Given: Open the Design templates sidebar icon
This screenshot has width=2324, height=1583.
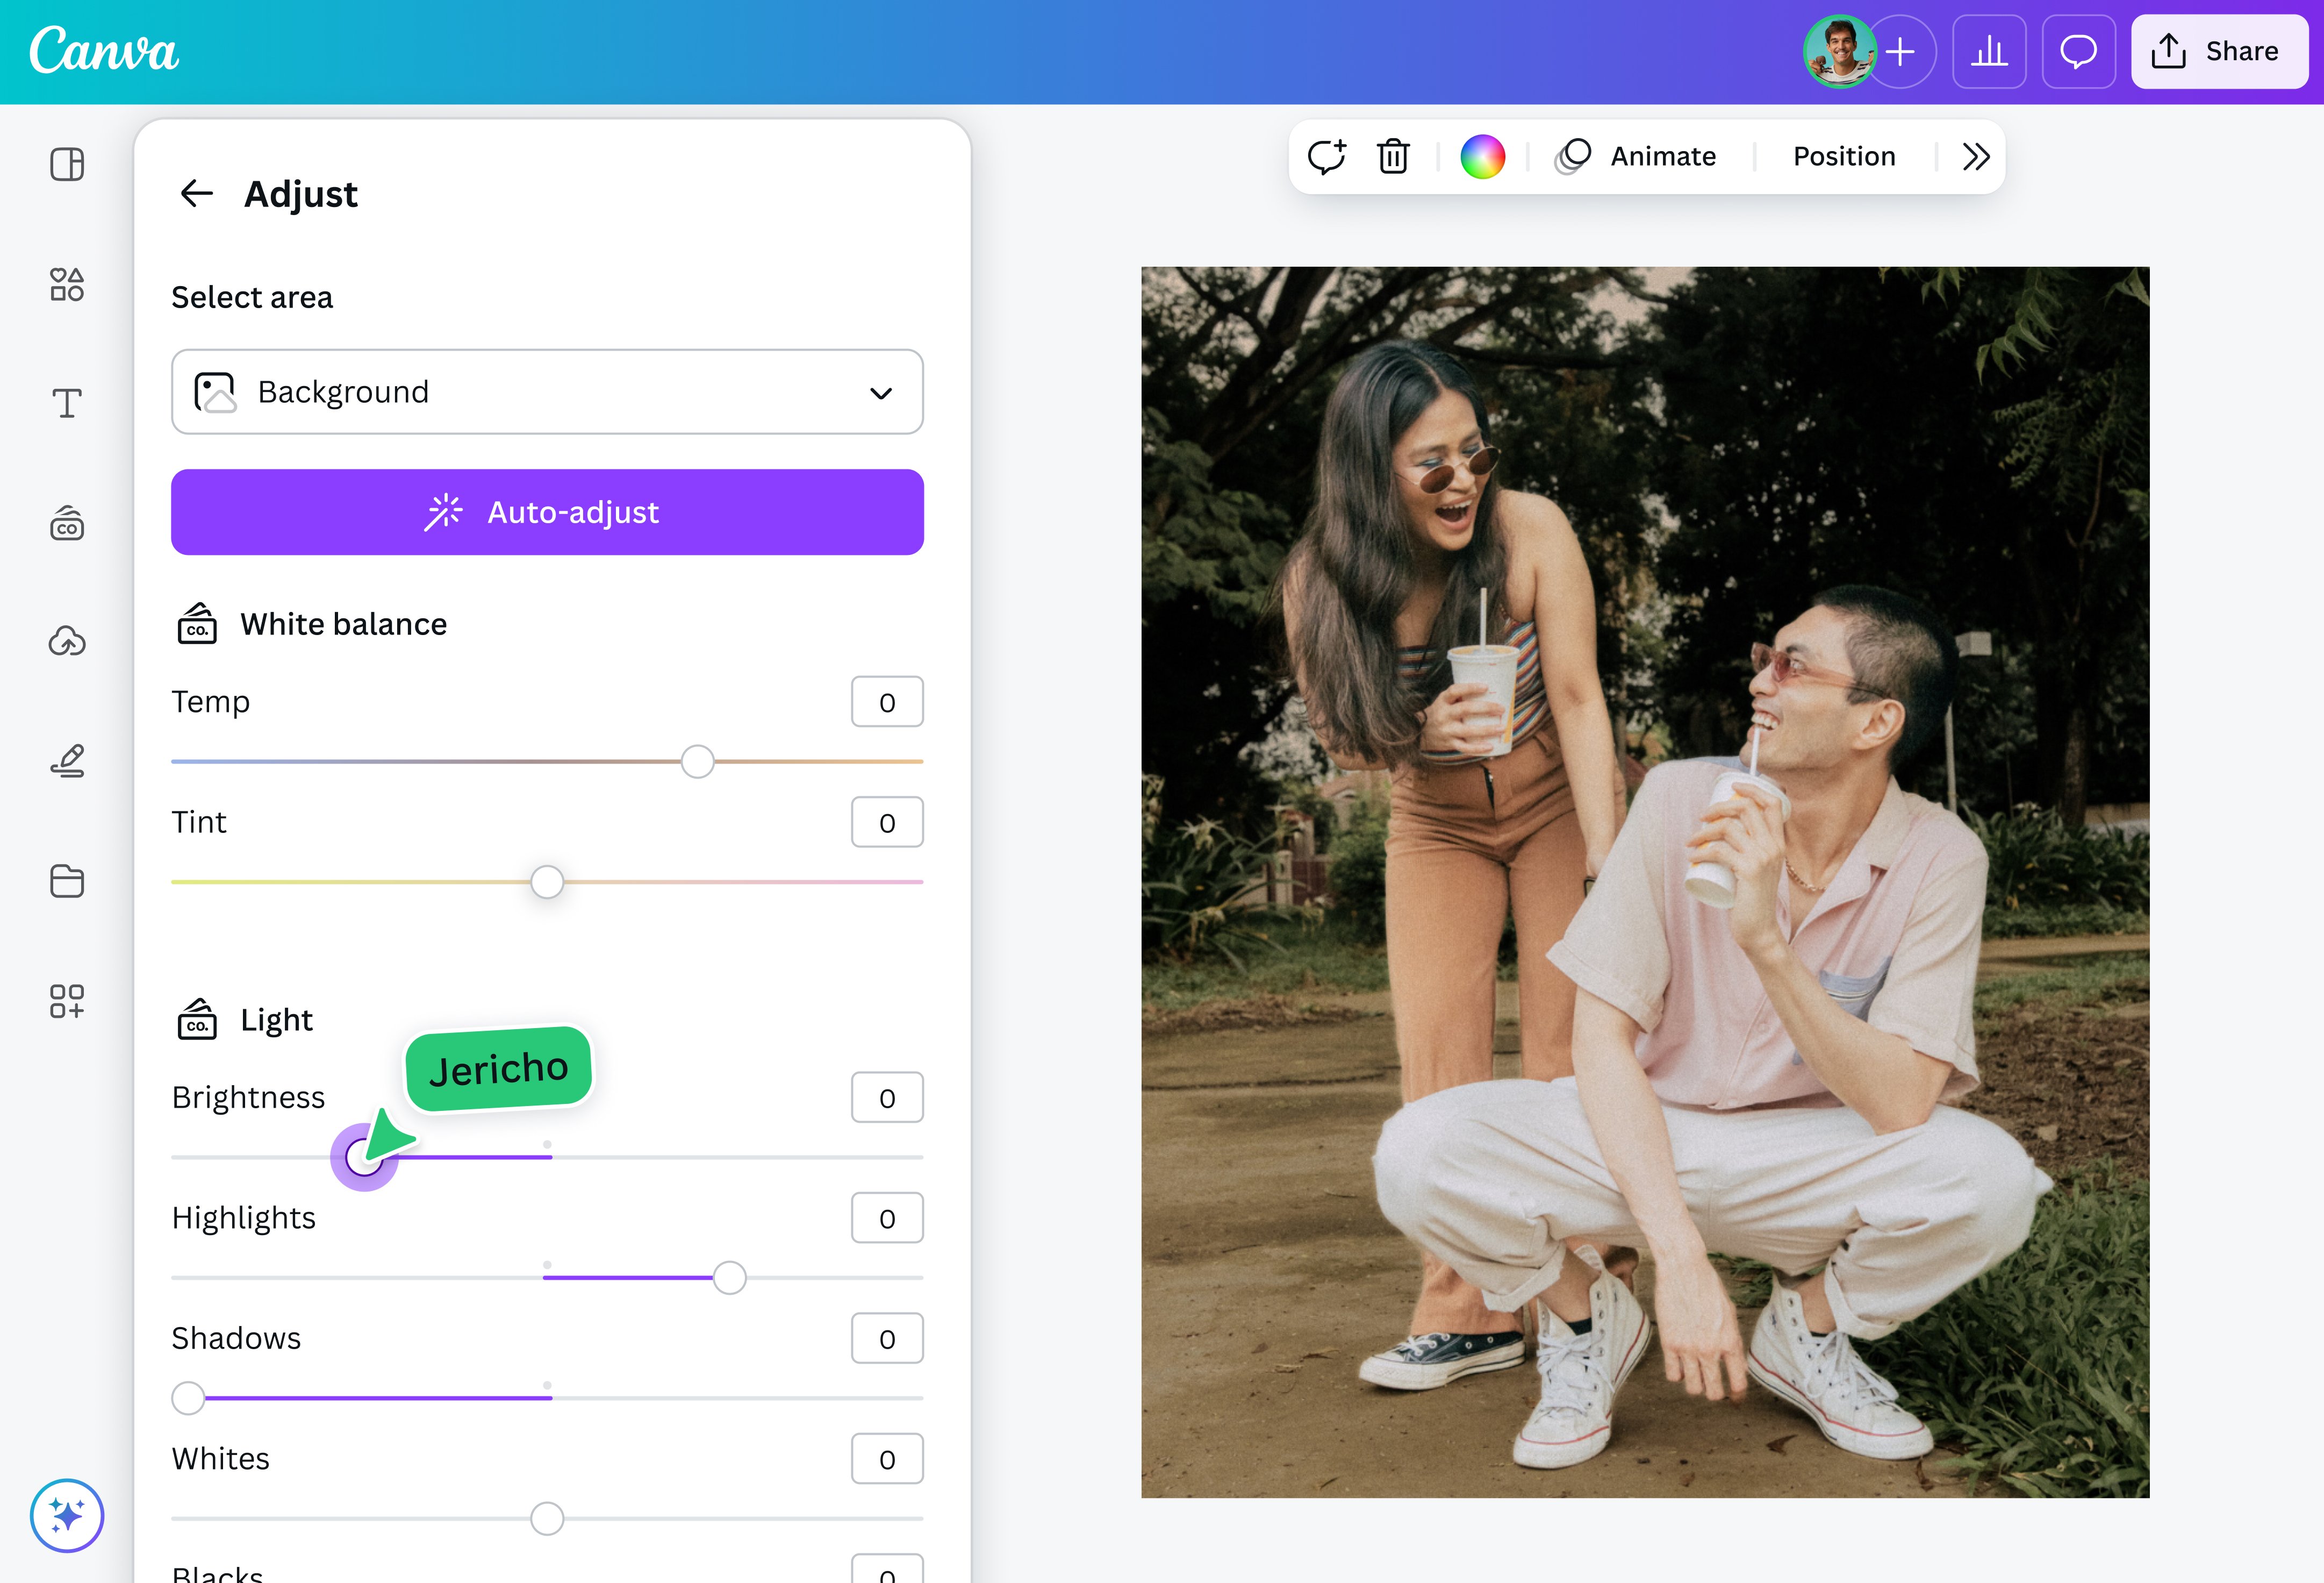Looking at the screenshot, I should click(67, 164).
